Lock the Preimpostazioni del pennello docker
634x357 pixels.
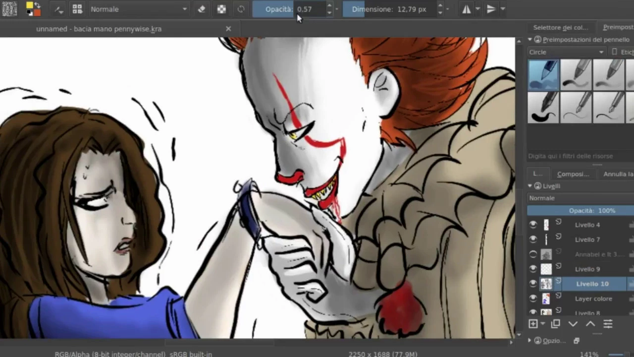click(538, 39)
